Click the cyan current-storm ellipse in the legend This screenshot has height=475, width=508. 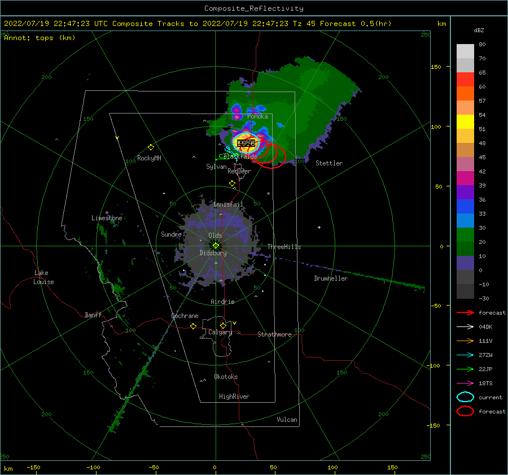click(465, 397)
